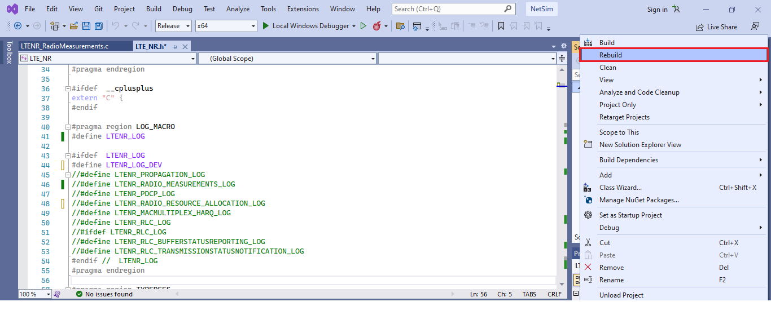
Task: Click the Save All toolbar icon
Action: pyautogui.click(x=99, y=26)
